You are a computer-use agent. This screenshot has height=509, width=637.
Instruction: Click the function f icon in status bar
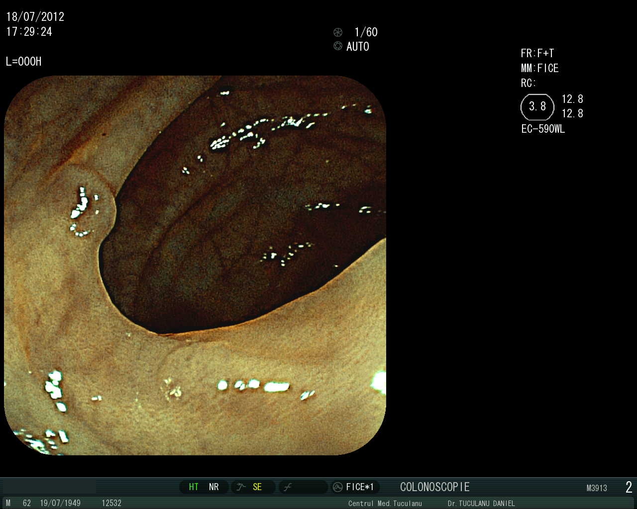click(x=288, y=487)
